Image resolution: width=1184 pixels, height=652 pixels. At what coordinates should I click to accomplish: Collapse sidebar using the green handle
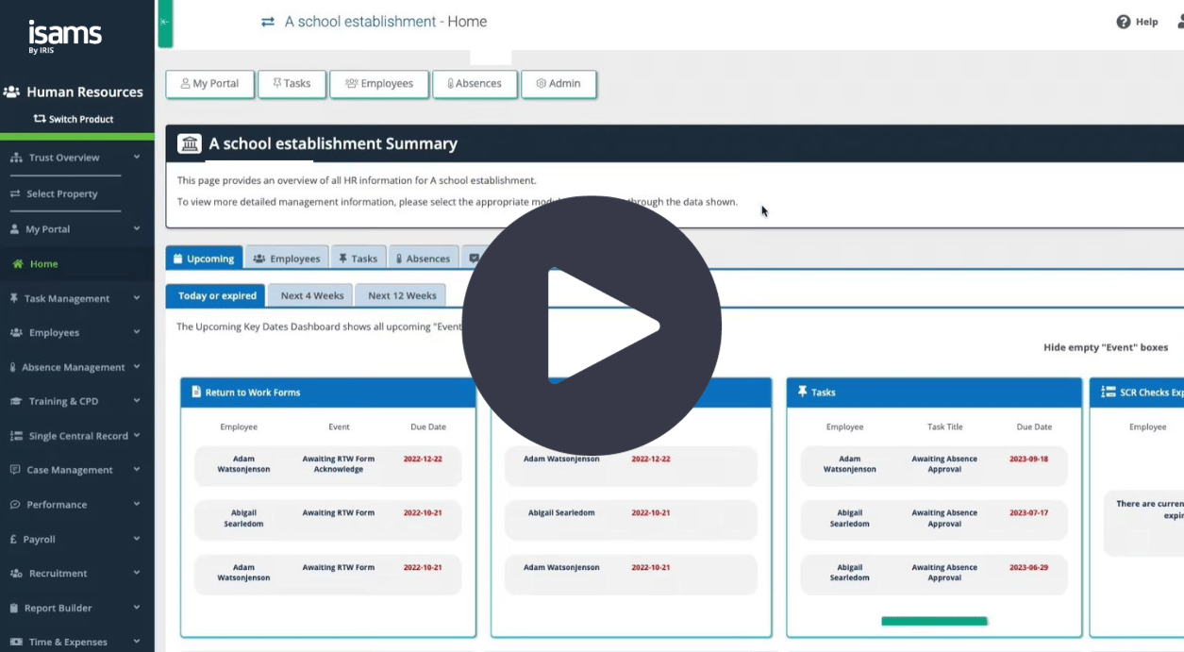click(165, 23)
